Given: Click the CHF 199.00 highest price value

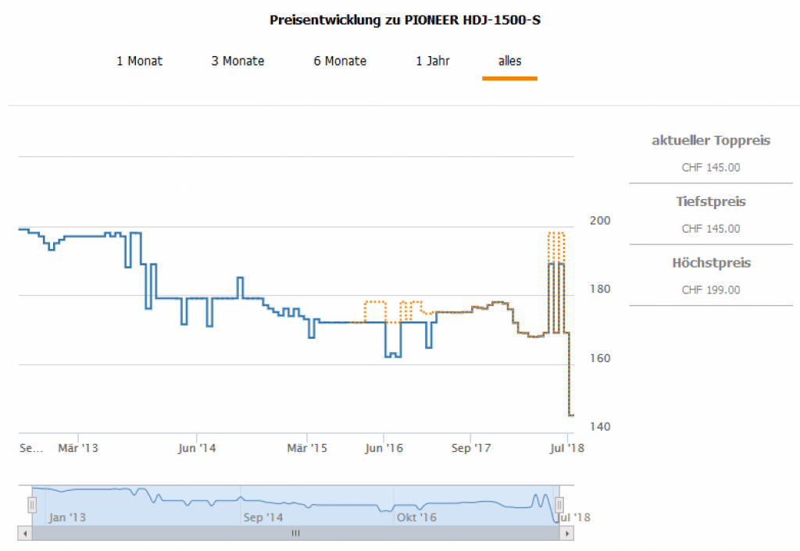Looking at the screenshot, I should tap(711, 290).
